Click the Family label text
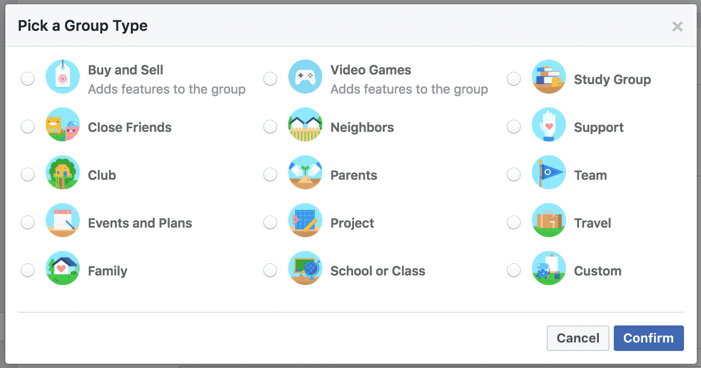The image size is (701, 368). click(107, 271)
